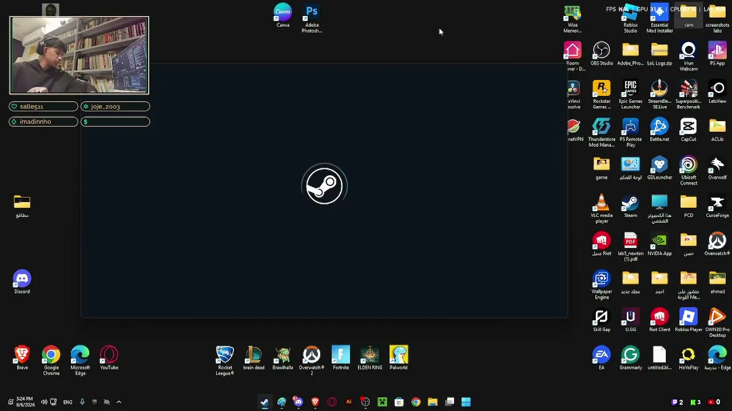Open the GDLauncher shortcut
This screenshot has width=732, height=411.
click(x=659, y=168)
